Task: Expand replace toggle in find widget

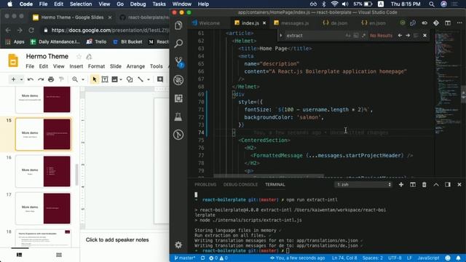Action: click(280, 36)
